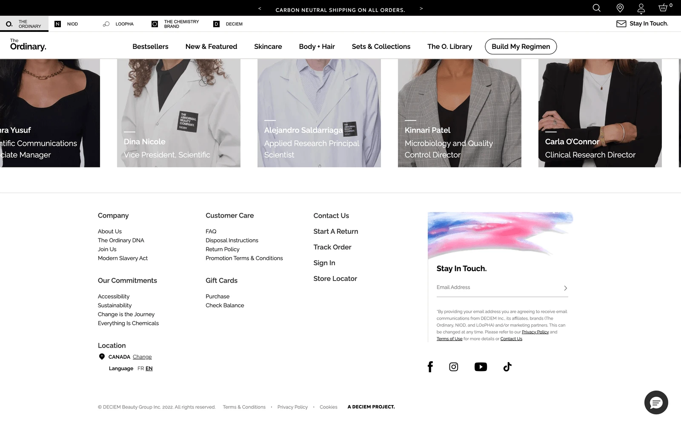681x425 pixels.
Task: Open the Facebook social icon
Action: pos(430,367)
